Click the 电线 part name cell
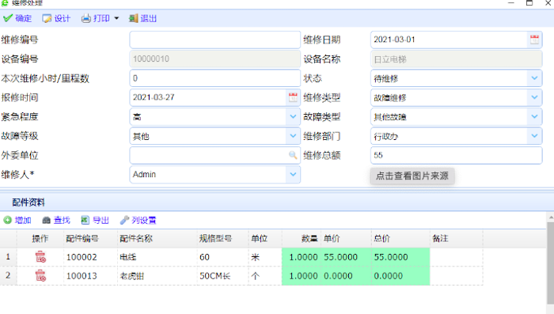 point(157,257)
